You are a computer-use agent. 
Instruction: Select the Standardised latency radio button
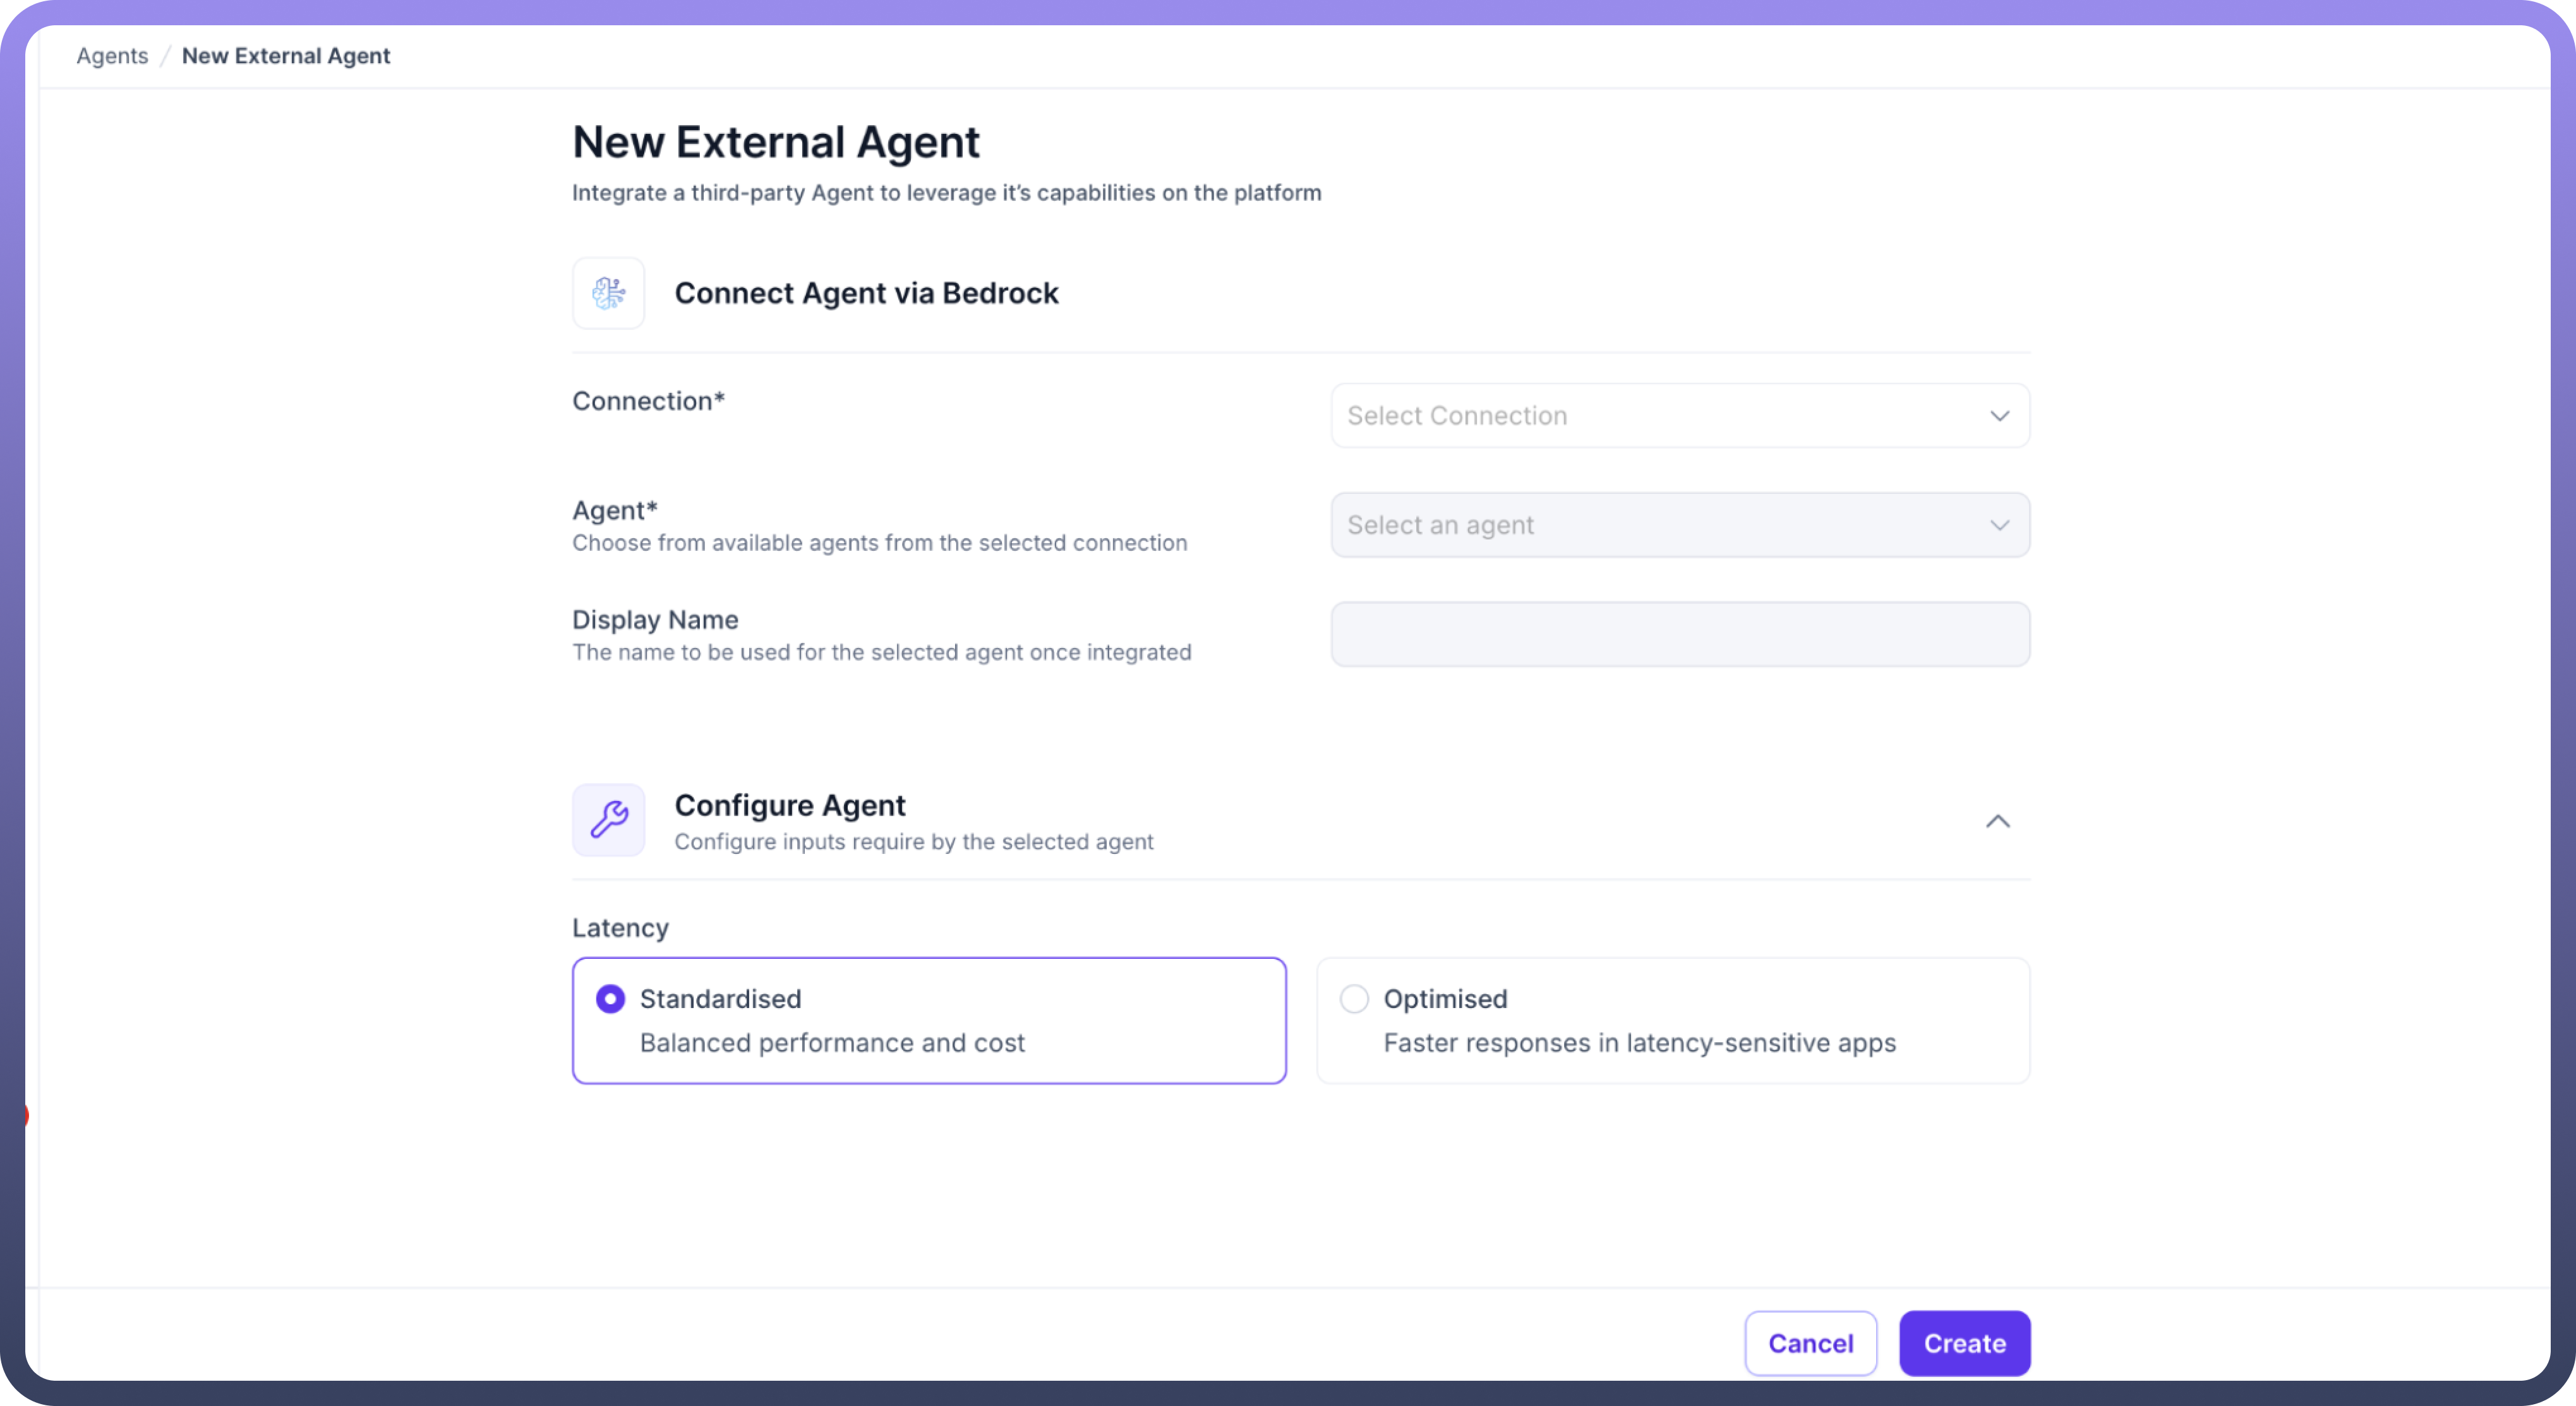[x=610, y=999]
